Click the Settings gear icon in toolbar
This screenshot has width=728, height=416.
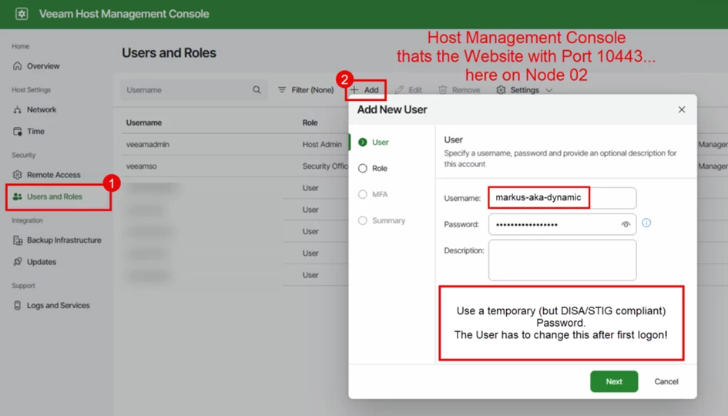[501, 89]
